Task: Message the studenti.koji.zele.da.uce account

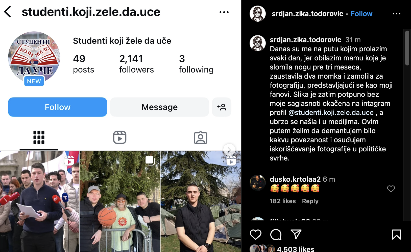Action: [160, 107]
